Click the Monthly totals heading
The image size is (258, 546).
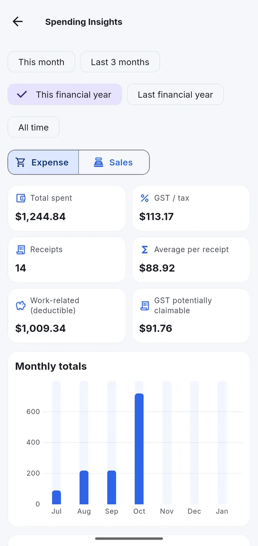51,366
